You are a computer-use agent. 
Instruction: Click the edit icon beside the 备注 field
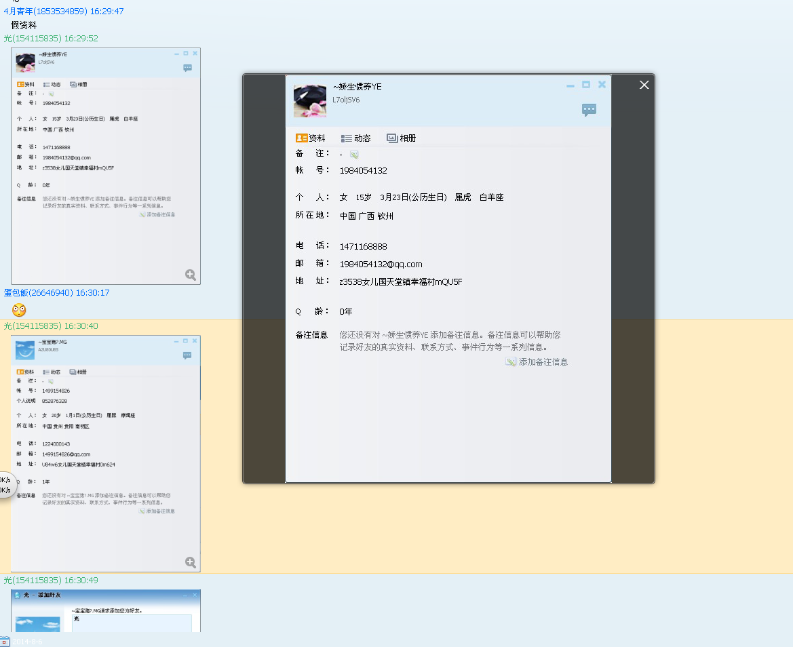coord(353,154)
